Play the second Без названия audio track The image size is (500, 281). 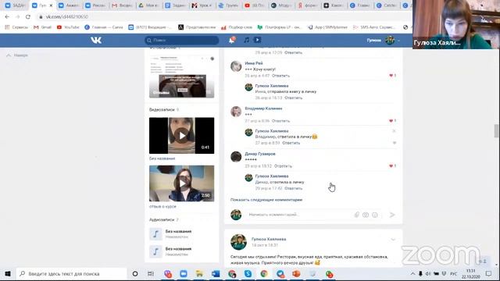click(x=155, y=251)
